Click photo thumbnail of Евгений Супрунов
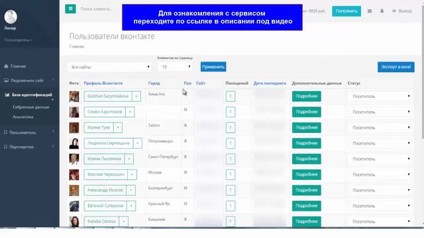424x238 pixels. [74, 206]
